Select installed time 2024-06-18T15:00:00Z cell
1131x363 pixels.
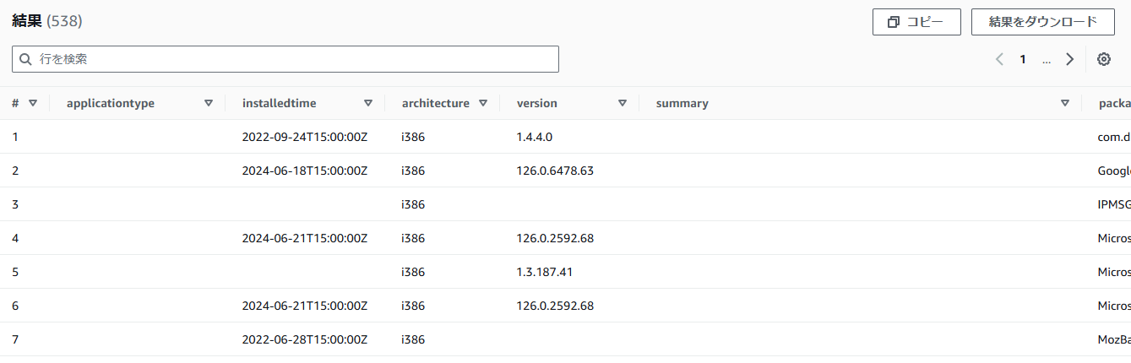point(305,171)
